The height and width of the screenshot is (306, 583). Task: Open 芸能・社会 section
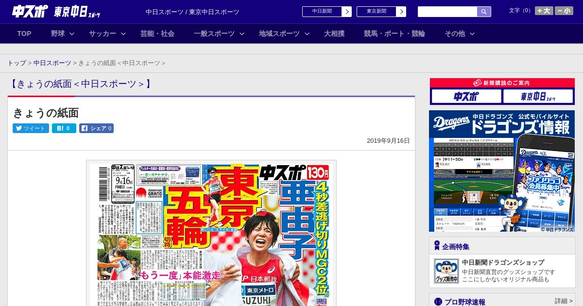click(157, 34)
